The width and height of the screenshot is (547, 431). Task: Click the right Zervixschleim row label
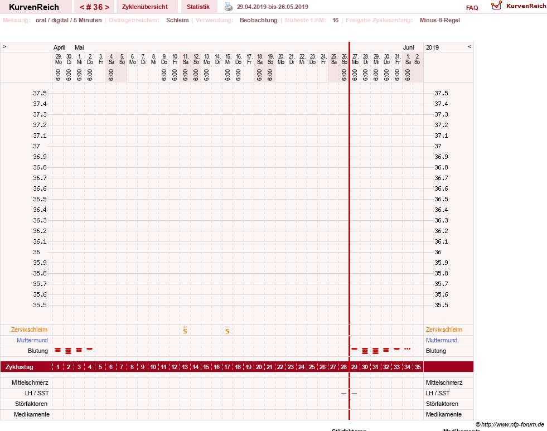(444, 330)
